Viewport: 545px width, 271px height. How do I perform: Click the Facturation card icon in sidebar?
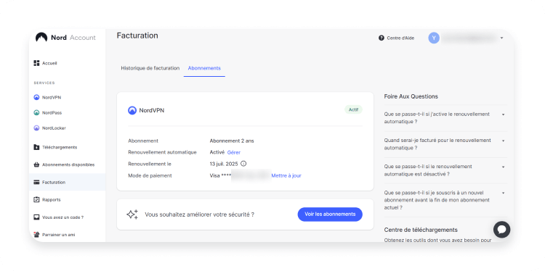[36, 183]
